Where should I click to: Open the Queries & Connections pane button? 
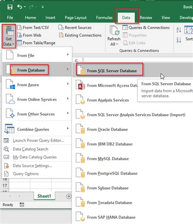146,27
